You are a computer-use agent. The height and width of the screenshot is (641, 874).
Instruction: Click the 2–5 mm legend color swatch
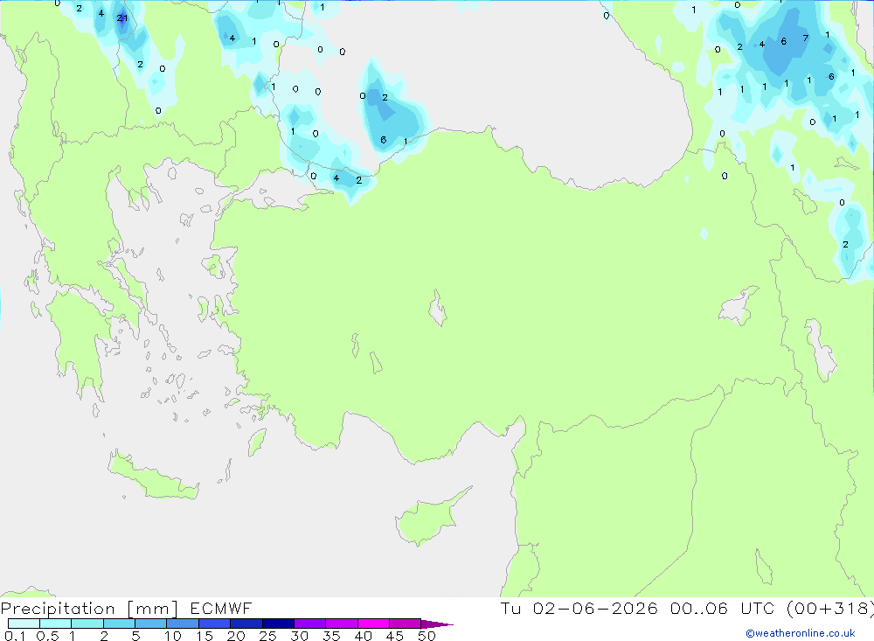coord(119,624)
